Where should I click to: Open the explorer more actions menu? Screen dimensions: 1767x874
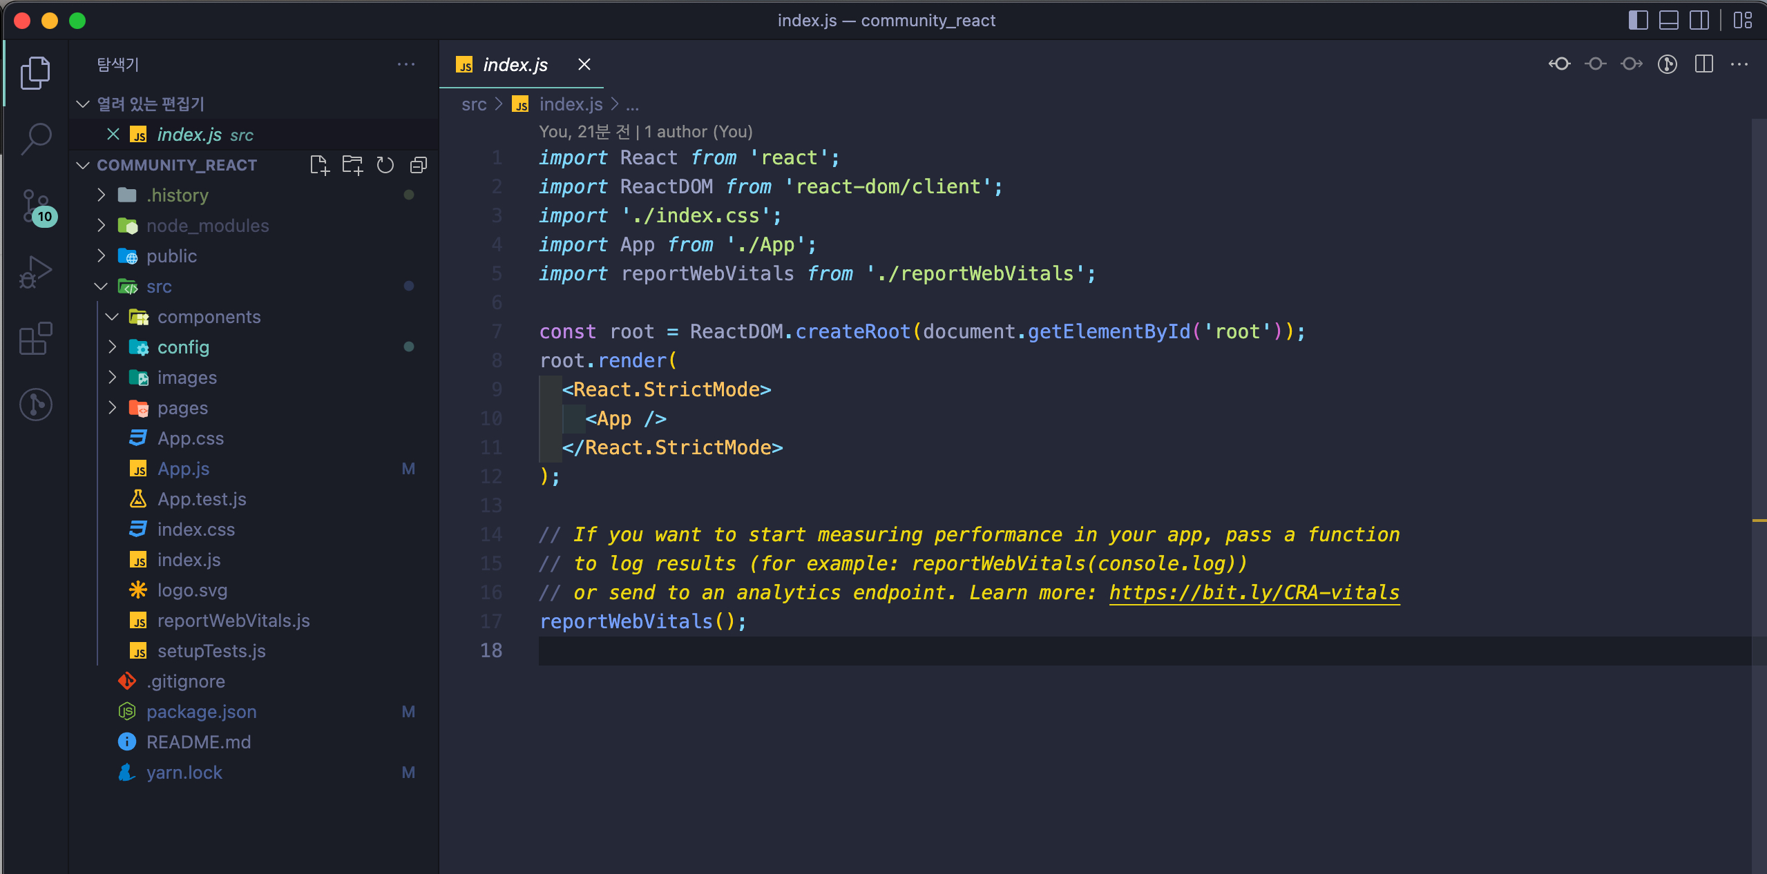click(406, 64)
